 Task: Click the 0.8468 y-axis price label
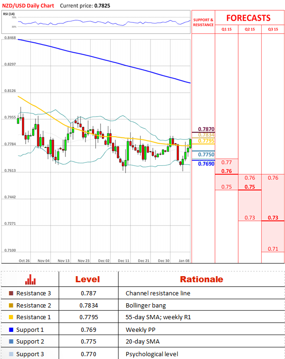[x=10, y=38]
